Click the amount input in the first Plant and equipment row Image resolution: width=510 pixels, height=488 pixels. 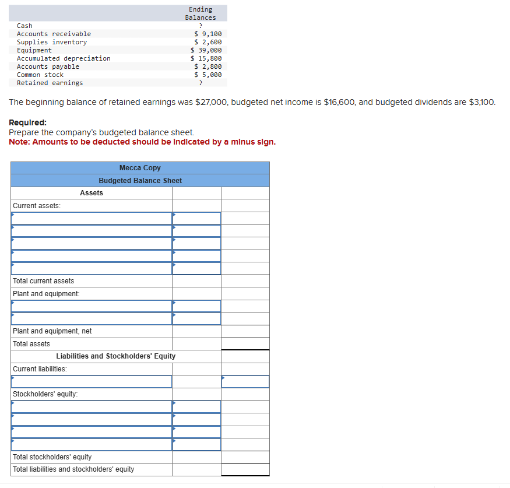(x=196, y=306)
